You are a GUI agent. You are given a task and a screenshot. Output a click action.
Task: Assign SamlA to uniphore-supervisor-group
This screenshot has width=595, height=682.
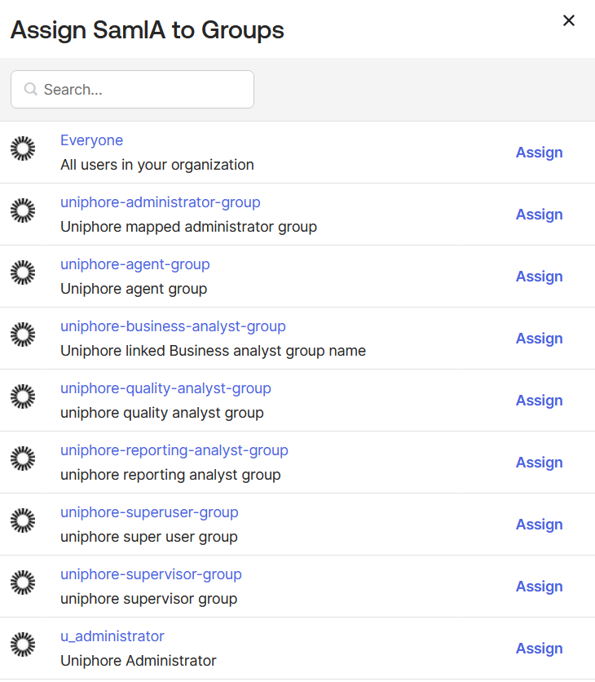coord(539,587)
